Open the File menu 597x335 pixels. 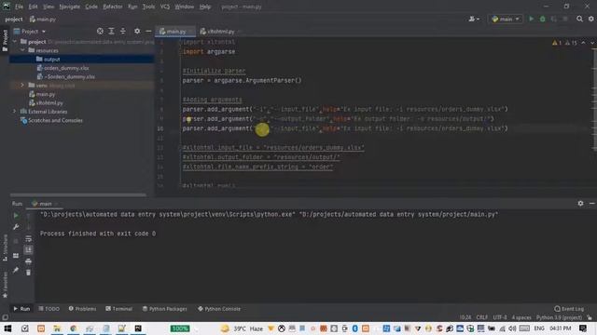pyautogui.click(x=19, y=7)
